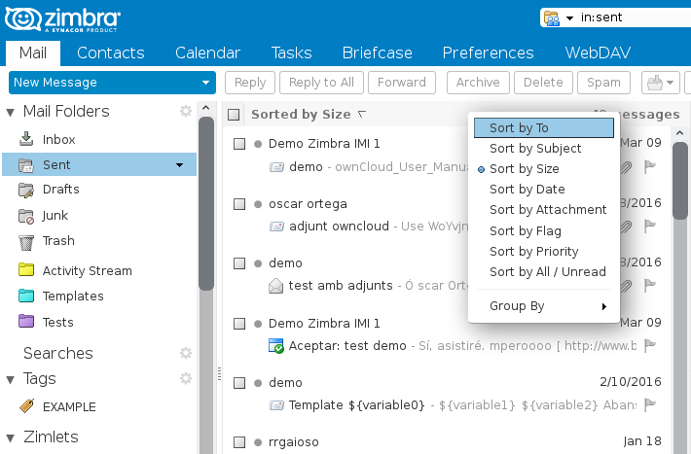This screenshot has width=691, height=454.
Task: Open the WebDAV tab
Action: pyautogui.click(x=598, y=52)
